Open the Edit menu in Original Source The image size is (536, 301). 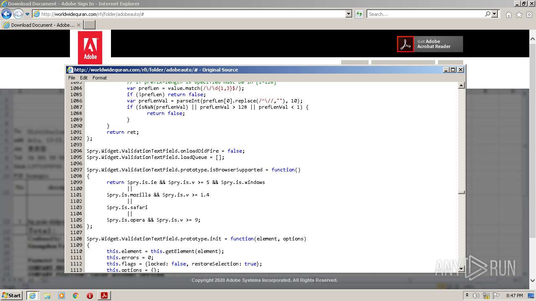(84, 78)
